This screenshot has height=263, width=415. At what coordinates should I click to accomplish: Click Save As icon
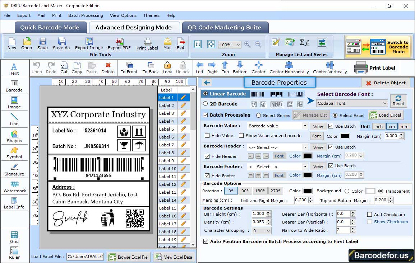coord(61,44)
